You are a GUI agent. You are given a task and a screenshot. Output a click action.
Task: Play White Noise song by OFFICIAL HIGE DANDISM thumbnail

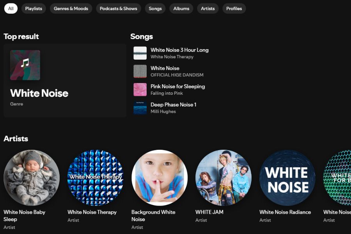click(140, 71)
